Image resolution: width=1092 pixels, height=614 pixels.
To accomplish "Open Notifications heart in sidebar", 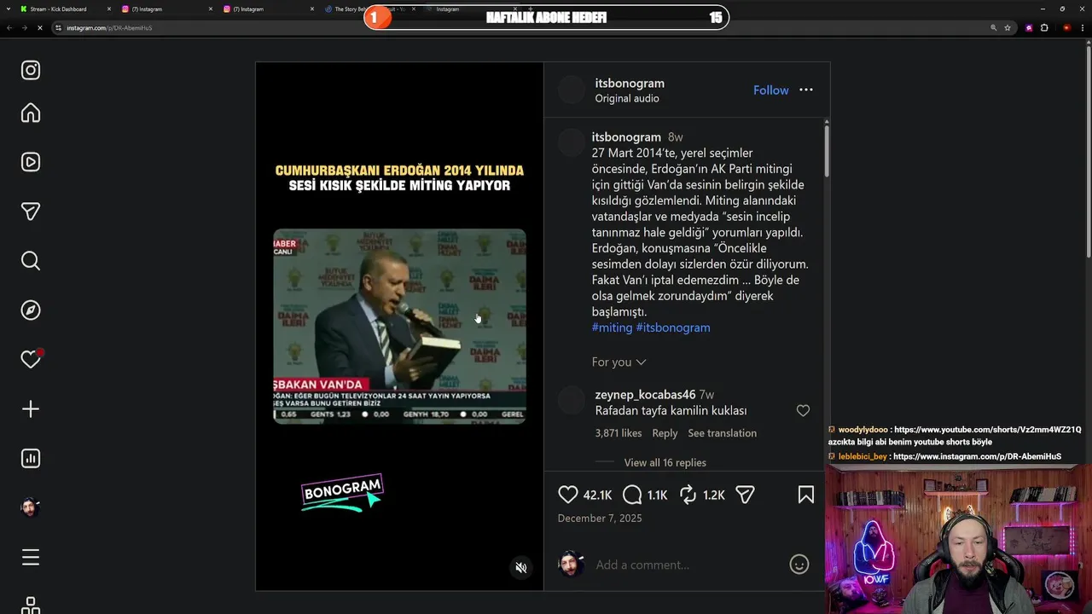I will [x=31, y=359].
